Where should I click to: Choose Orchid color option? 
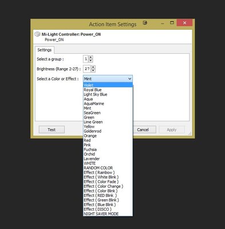point(108,154)
